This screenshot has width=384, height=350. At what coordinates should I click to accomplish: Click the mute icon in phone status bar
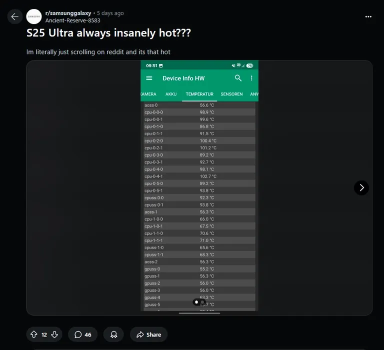tap(233, 65)
